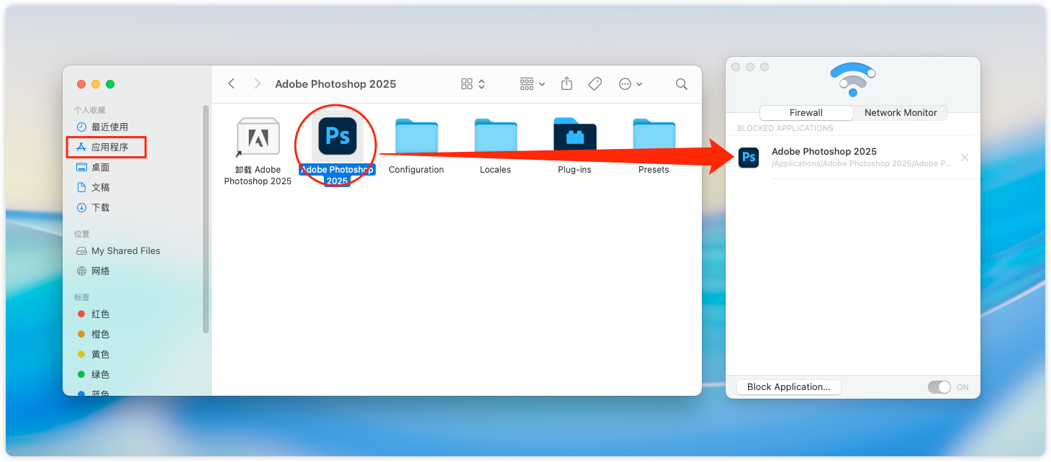The height and width of the screenshot is (462, 1051).
Task: Remove Adobe Photoshop 2025 from blocked list
Action: (x=965, y=158)
